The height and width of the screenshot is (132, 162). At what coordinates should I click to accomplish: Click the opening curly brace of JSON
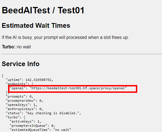pyautogui.click(x=3, y=76)
